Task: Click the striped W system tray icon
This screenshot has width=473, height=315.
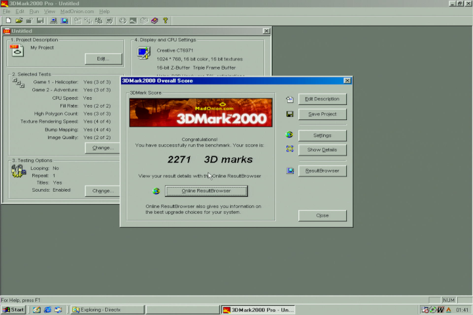Action: point(441,310)
